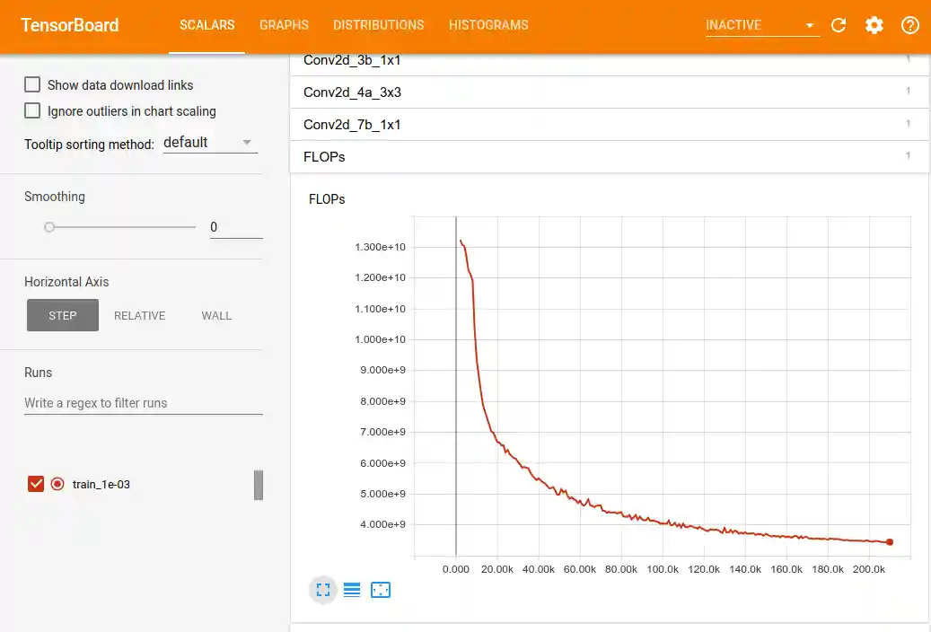Click fit domain to data icon
This screenshot has height=632, width=931.
[381, 590]
